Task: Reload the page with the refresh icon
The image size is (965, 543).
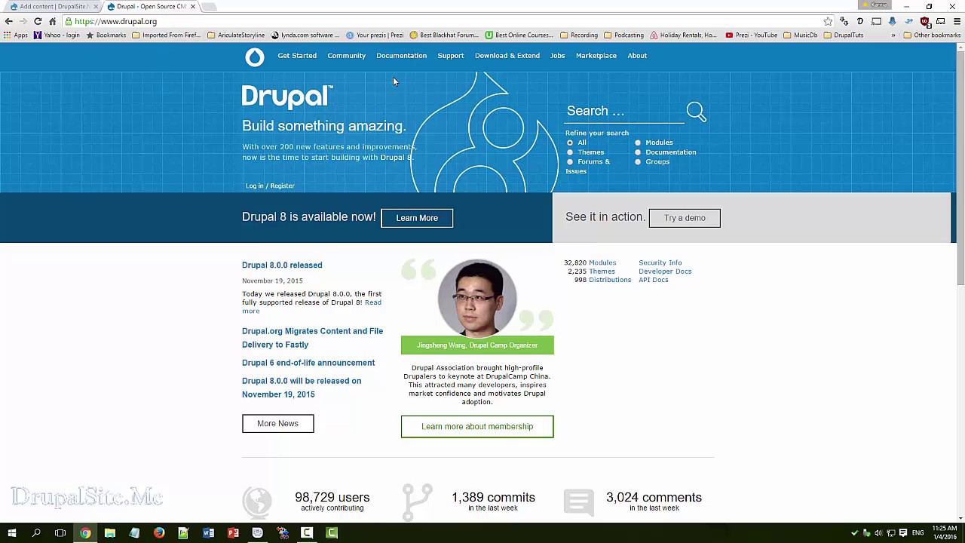Action: [38, 21]
